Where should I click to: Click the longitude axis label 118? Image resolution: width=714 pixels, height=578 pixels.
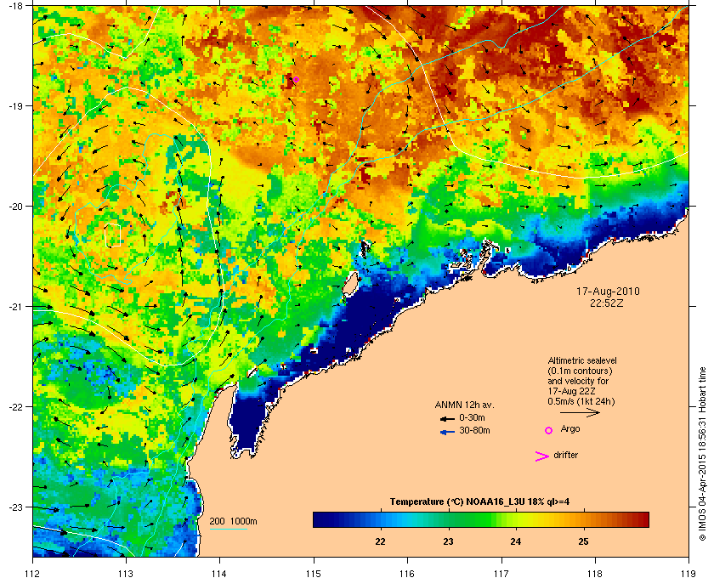[x=595, y=574]
